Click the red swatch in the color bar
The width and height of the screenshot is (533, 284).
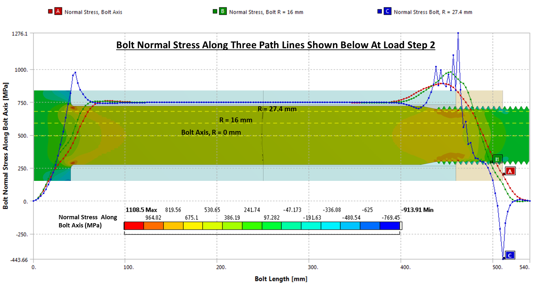pyautogui.click(x=134, y=225)
